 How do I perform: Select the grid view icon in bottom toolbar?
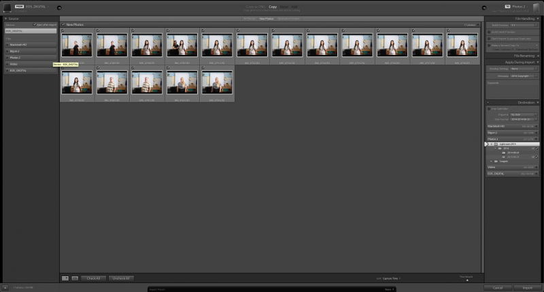click(65, 278)
